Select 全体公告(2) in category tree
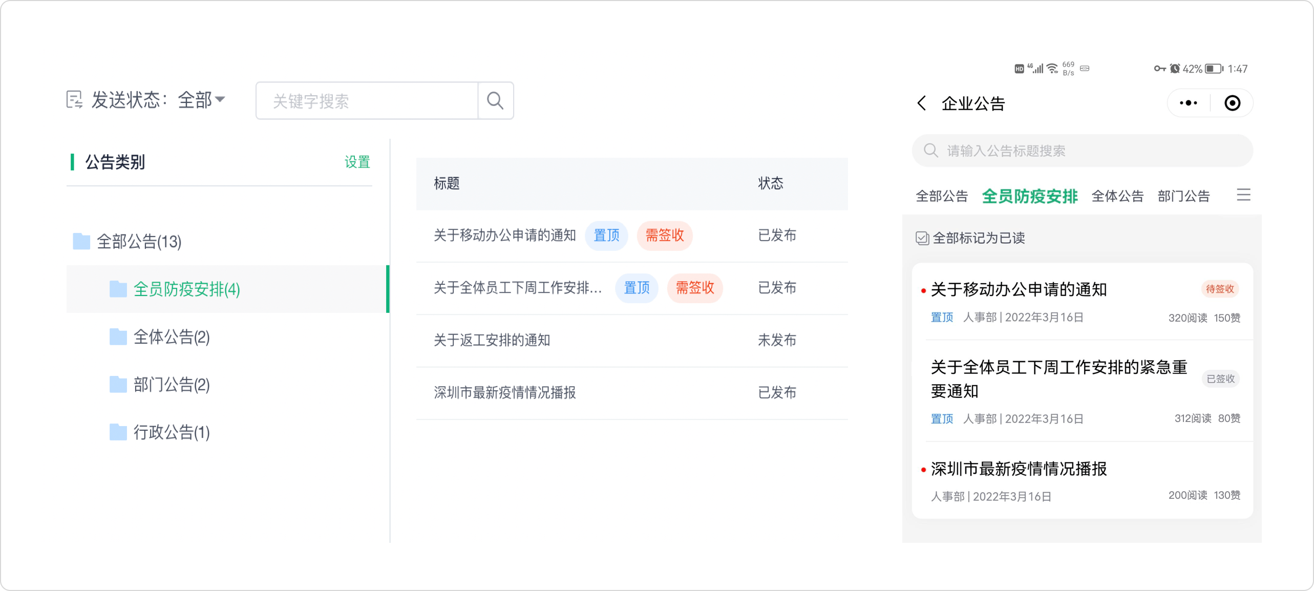Image resolution: width=1314 pixels, height=591 pixels. pos(172,337)
